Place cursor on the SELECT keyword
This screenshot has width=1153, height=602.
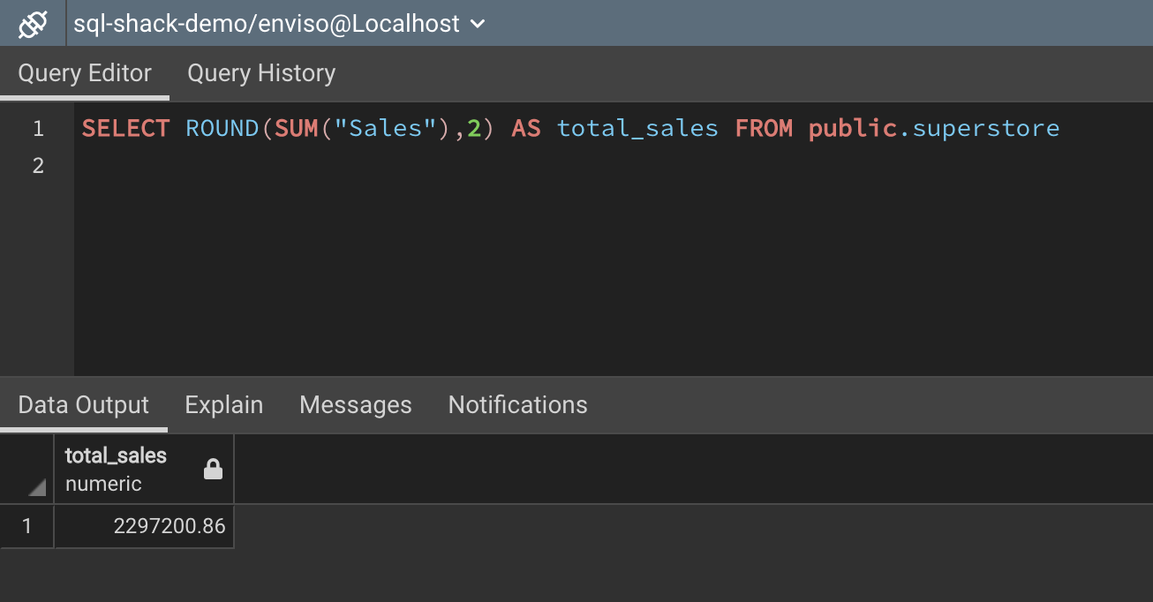(125, 129)
